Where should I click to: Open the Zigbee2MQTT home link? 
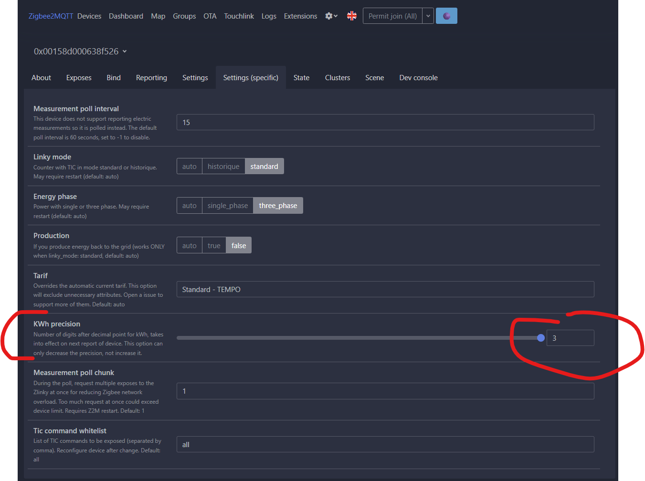(x=51, y=16)
